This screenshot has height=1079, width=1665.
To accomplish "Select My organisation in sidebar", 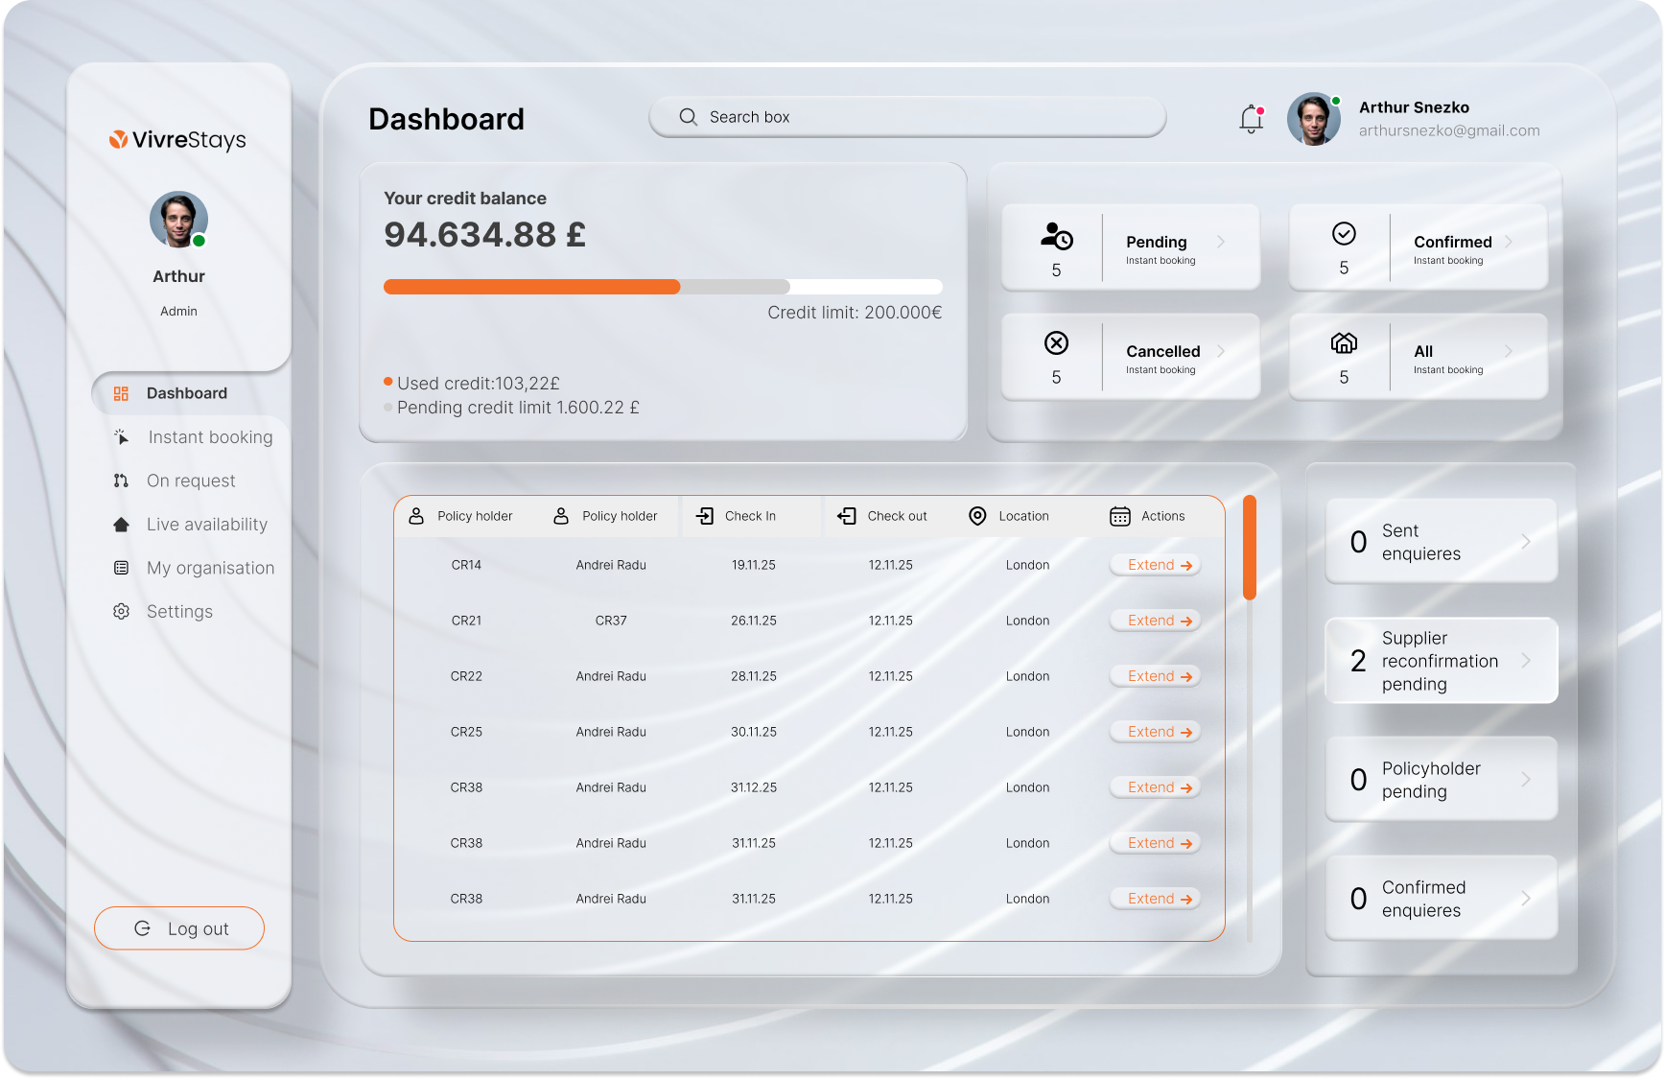I will (x=210, y=568).
